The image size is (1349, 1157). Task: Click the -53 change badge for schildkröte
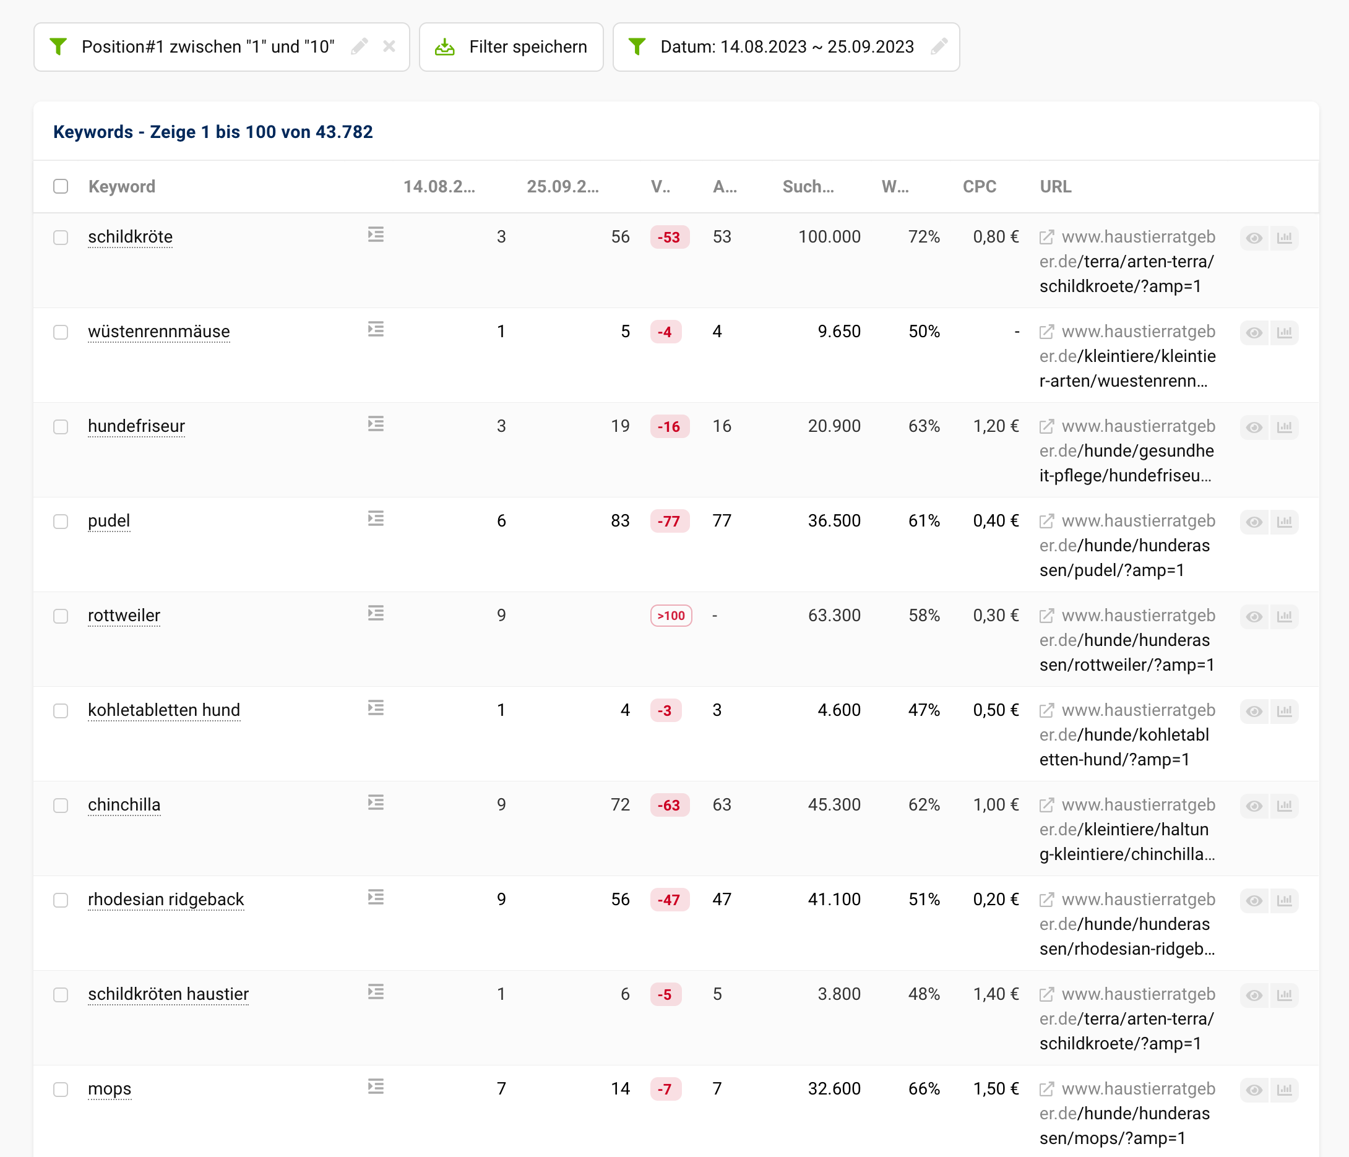(x=670, y=237)
